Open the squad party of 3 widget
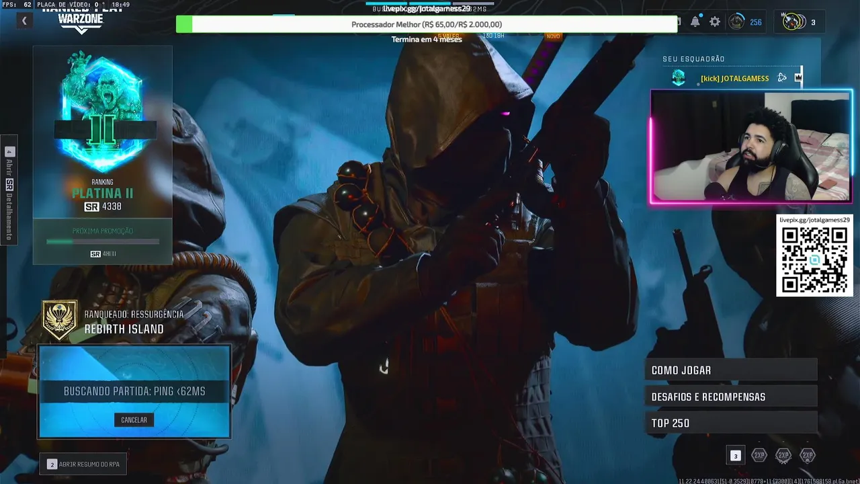 point(800,22)
